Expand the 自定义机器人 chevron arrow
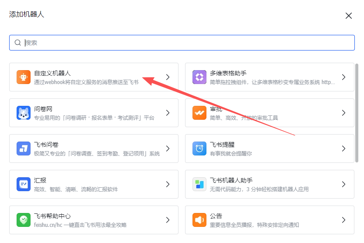The width and height of the screenshot is (364, 243). tap(168, 77)
